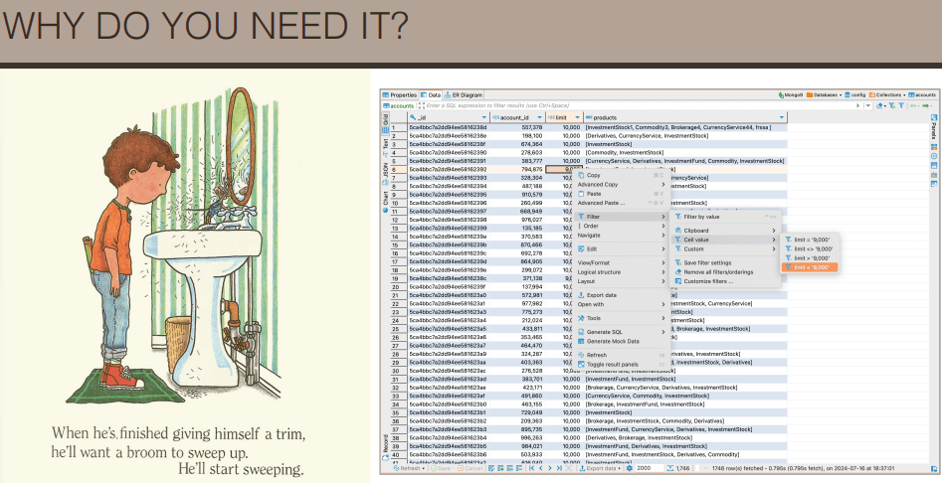Image resolution: width=942 pixels, height=483 pixels.
Task: Choose Remove all filters/orderings
Action: (x=725, y=272)
